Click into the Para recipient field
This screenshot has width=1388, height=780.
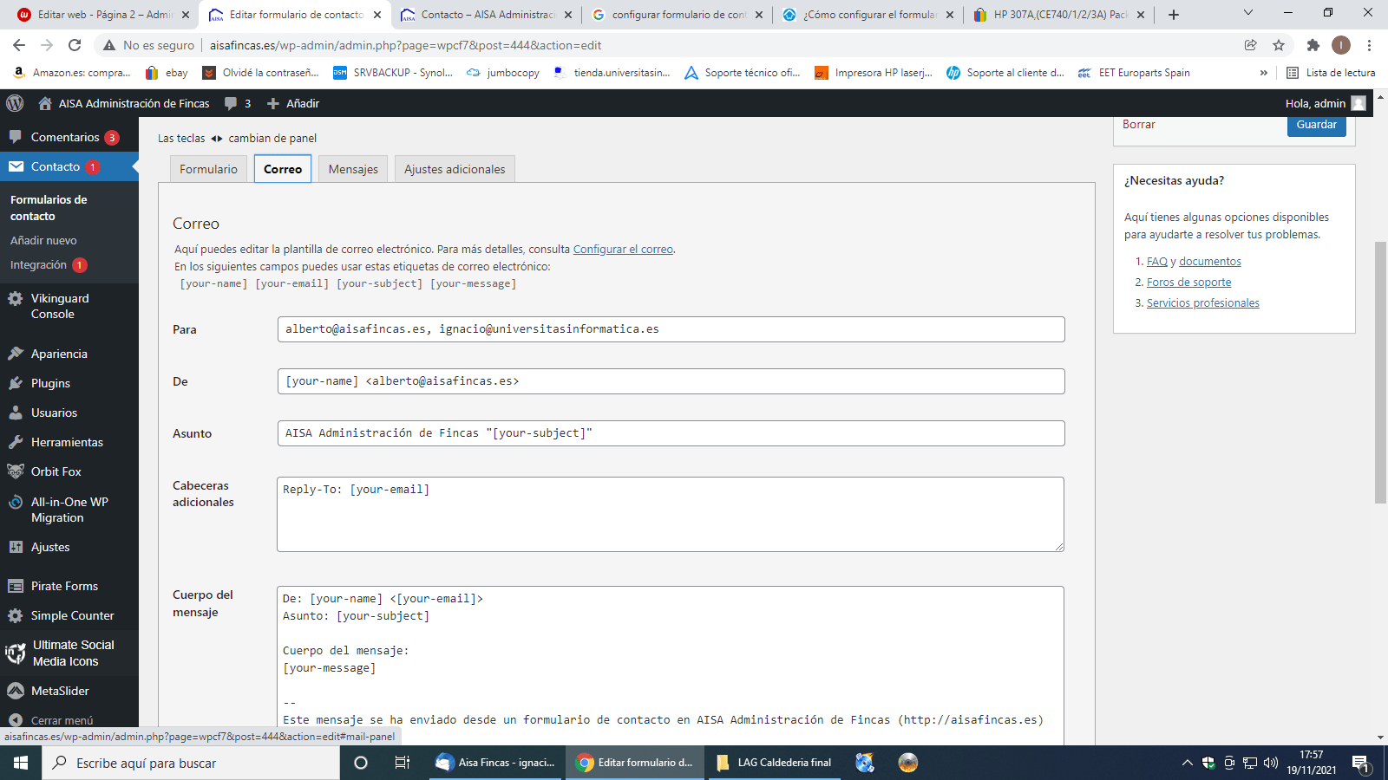[x=671, y=329]
